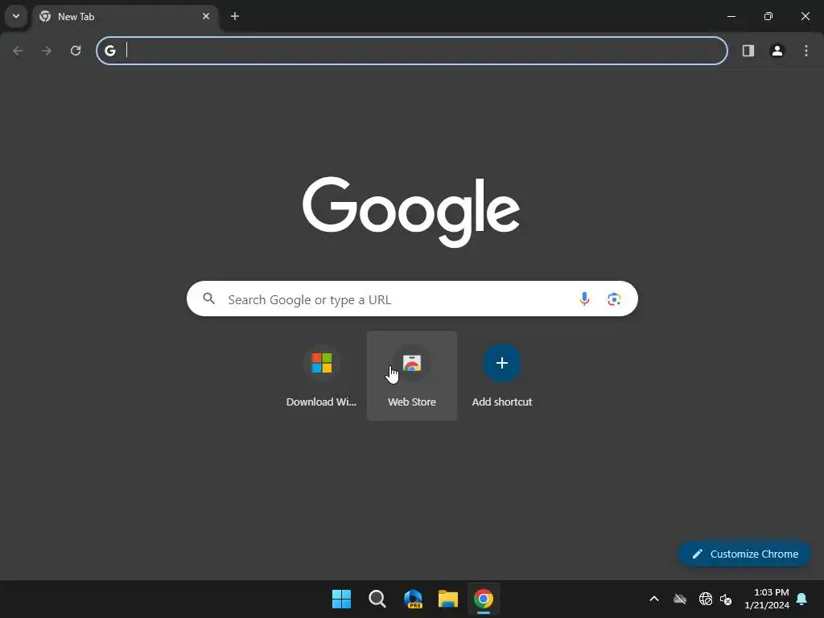This screenshot has height=618, width=824.
Task: Open a new tab with plus button
Action: 235,16
